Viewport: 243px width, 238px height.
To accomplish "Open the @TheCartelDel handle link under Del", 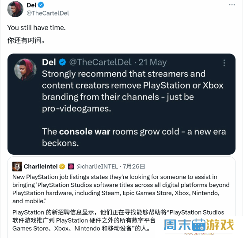I will click(x=48, y=13).
